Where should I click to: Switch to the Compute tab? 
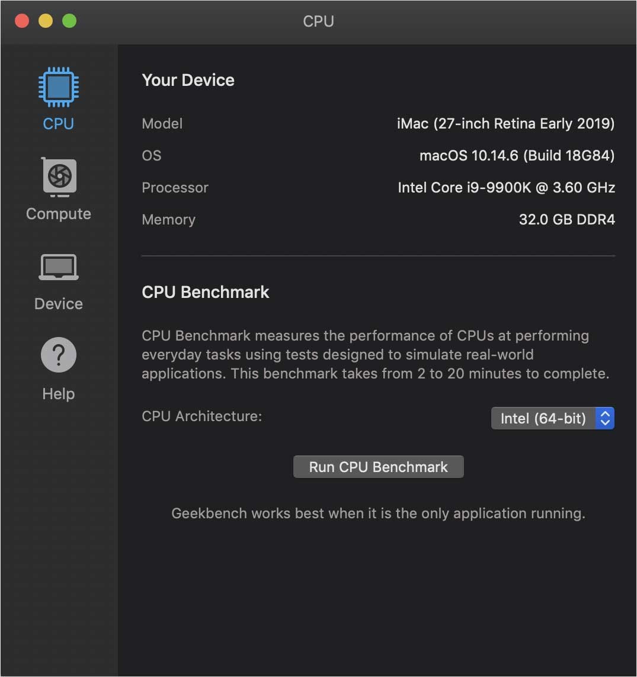(x=57, y=190)
